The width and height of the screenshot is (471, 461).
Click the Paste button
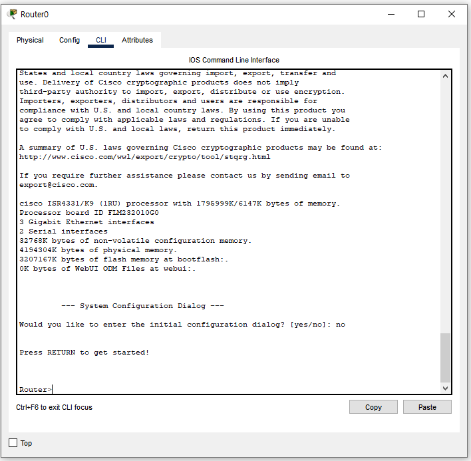427,407
